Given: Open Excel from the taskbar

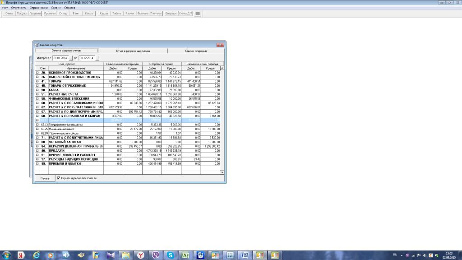Looking at the screenshot, I should [185, 255].
